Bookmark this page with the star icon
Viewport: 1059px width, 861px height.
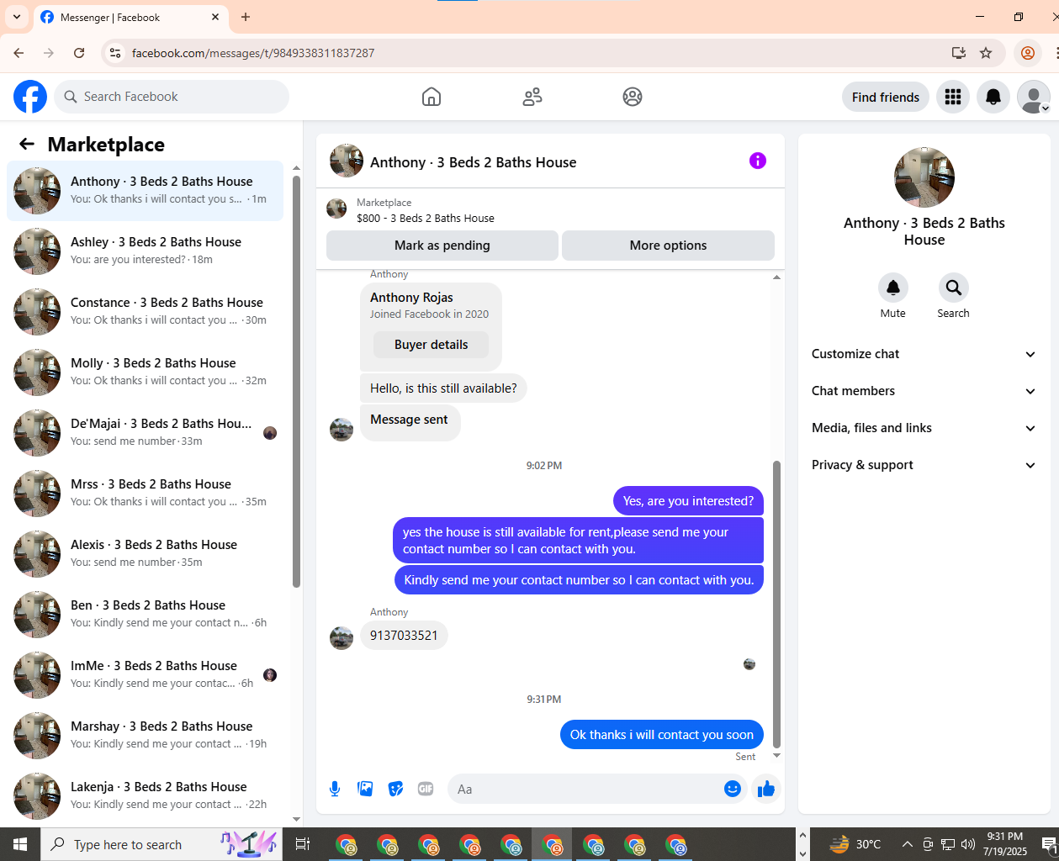click(986, 53)
